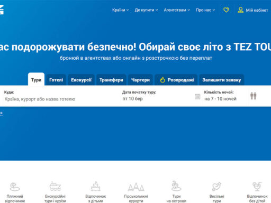Viewport: 271px width, 203px height.
Task: Choose the Відпочинок з дітьми icon
Action: click(x=96, y=186)
